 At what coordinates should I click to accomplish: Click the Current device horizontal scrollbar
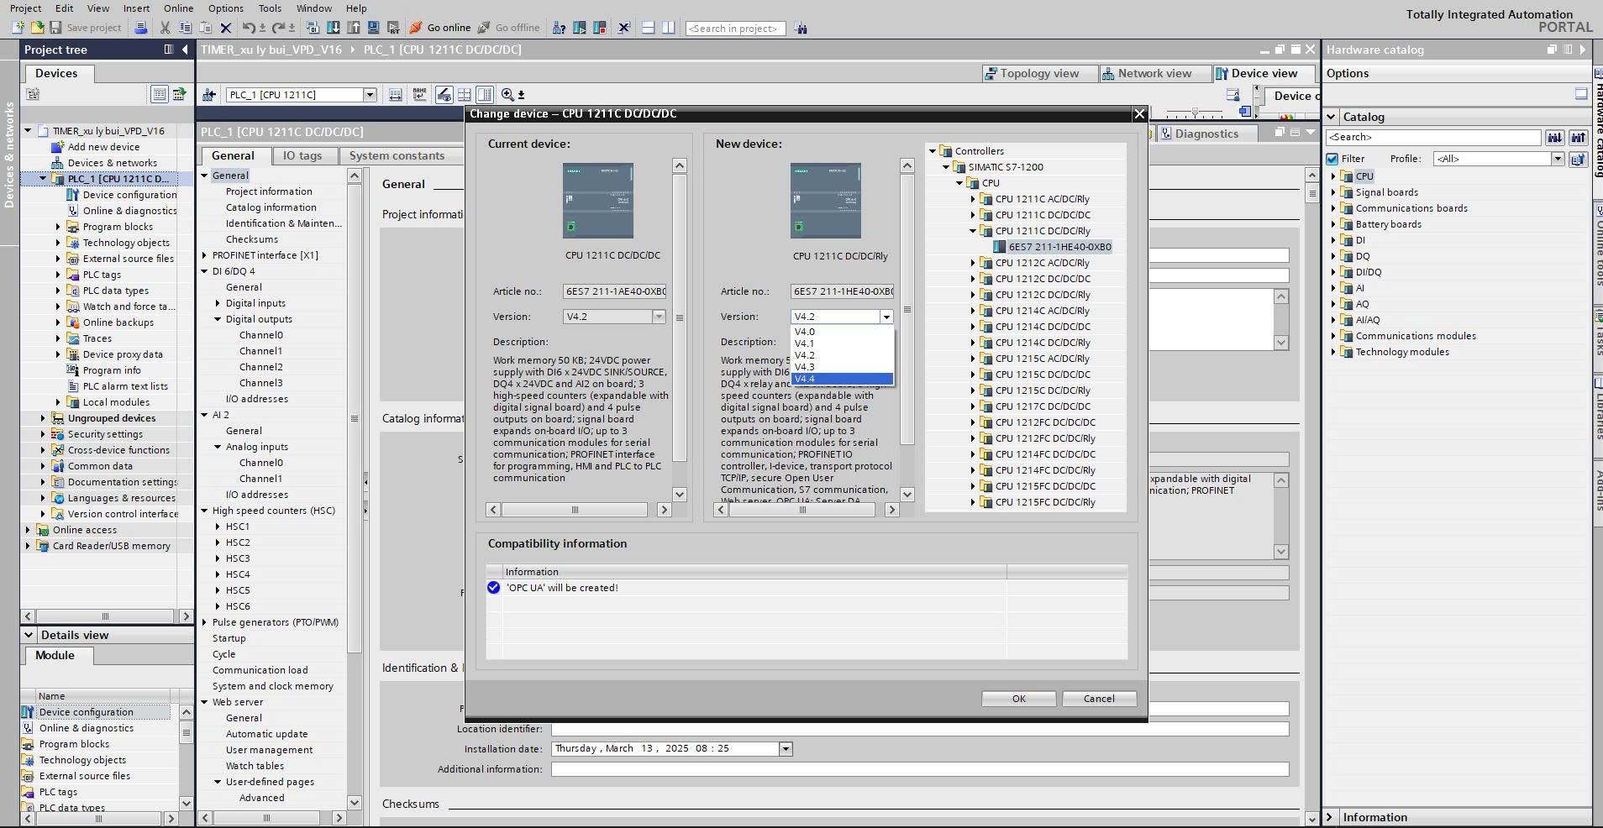point(575,510)
